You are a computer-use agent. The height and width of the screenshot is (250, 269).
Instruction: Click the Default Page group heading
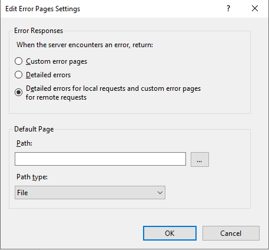click(34, 129)
